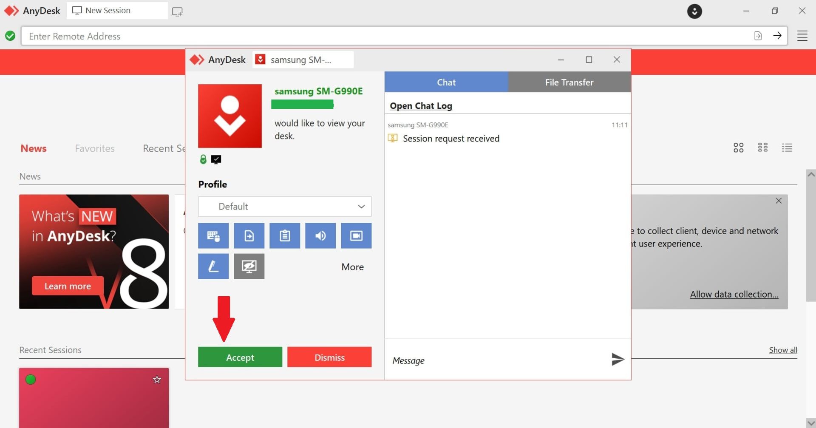Viewport: 816px width, 428px height.
Task: Click the green lock security icon
Action: pyautogui.click(x=203, y=159)
